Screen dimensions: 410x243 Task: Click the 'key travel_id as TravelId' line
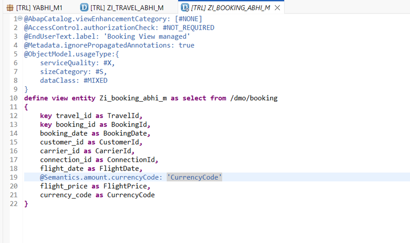point(91,116)
